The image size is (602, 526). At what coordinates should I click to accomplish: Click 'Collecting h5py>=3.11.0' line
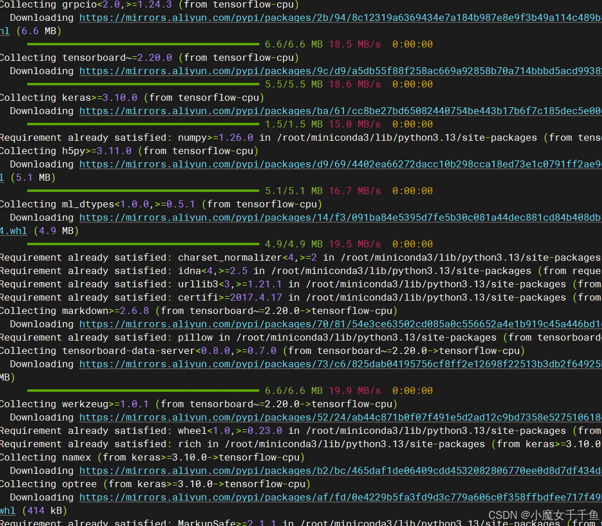tap(129, 151)
